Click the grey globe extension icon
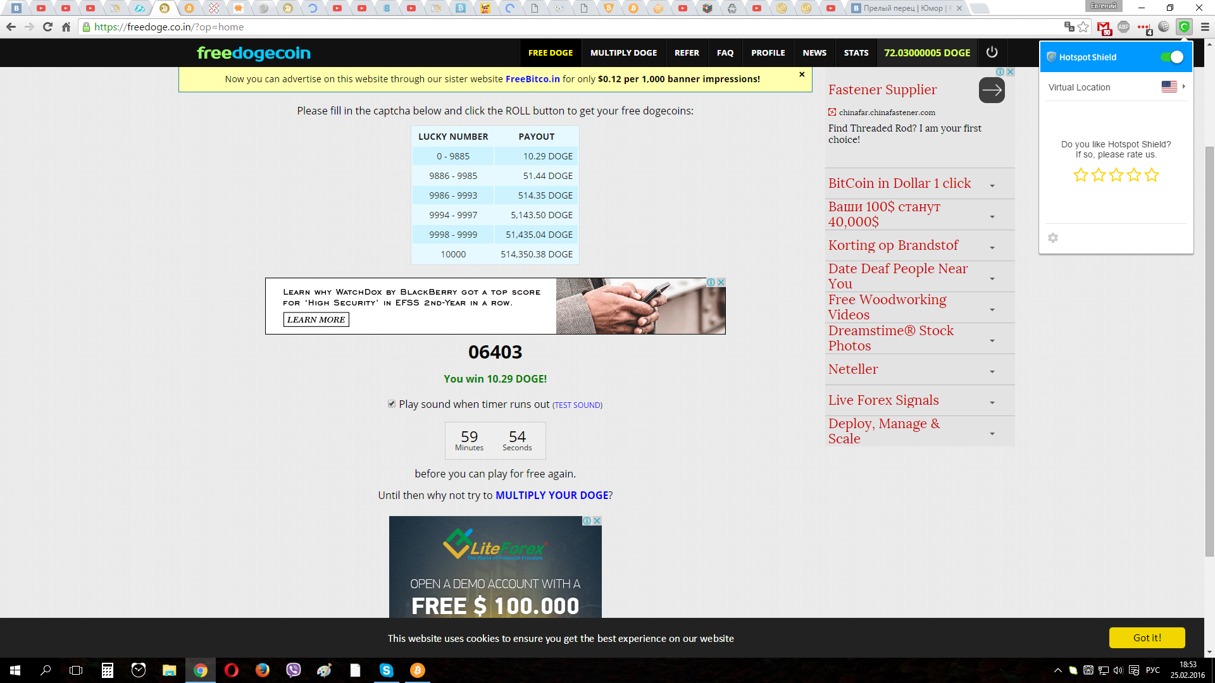The height and width of the screenshot is (683, 1215). click(x=1164, y=27)
